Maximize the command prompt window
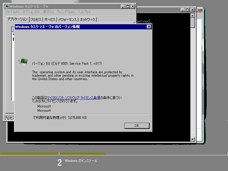This screenshot has height=171, width=228. tap(188, 10)
